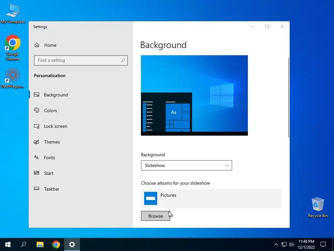Image resolution: width=334 pixels, height=251 pixels.
Task: Click the Start tiles icon in sidebar
Action: coord(37,173)
